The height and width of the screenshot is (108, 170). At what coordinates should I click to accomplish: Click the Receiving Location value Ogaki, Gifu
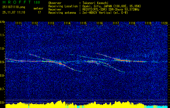111,6
